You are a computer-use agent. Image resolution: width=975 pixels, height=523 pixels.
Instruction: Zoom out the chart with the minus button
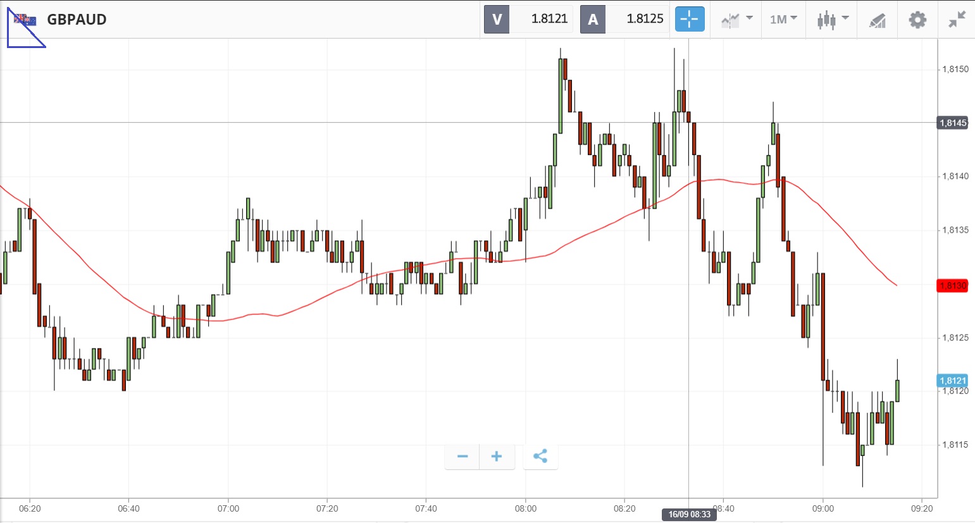click(463, 457)
